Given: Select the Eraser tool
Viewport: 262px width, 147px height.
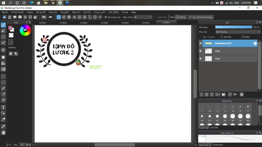Looking at the screenshot, I should tap(3, 31).
